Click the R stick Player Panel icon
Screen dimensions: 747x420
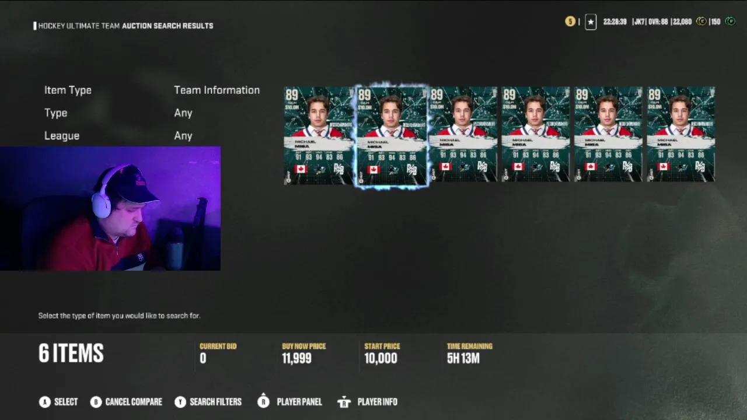point(264,401)
